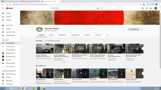This screenshot has height=90, width=161.
Task: Go back with the browser arrow
Action: tap(2, 4)
